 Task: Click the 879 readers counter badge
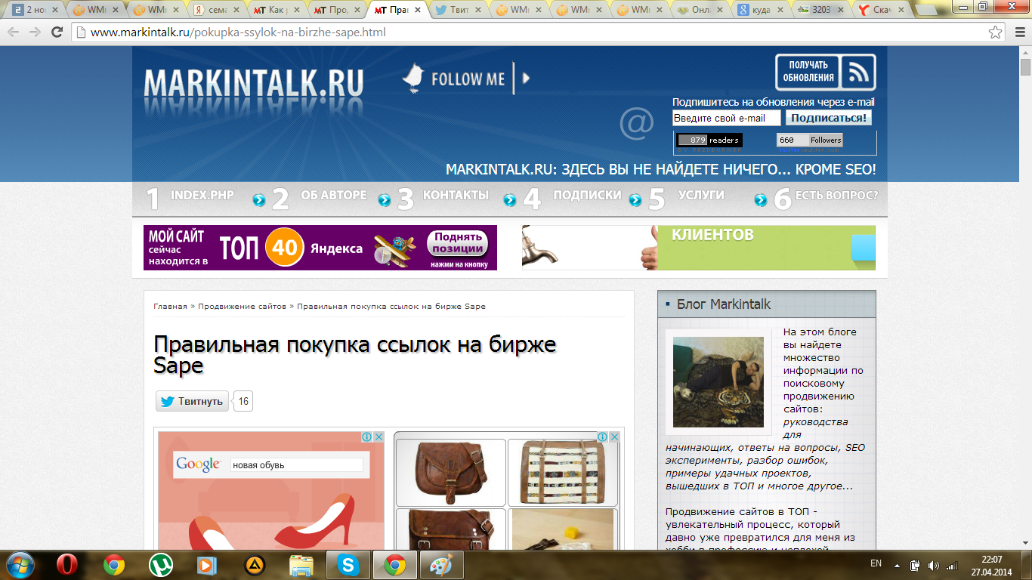click(709, 140)
